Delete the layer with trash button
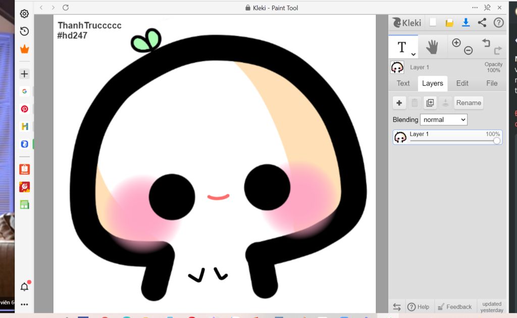 [x=415, y=103]
